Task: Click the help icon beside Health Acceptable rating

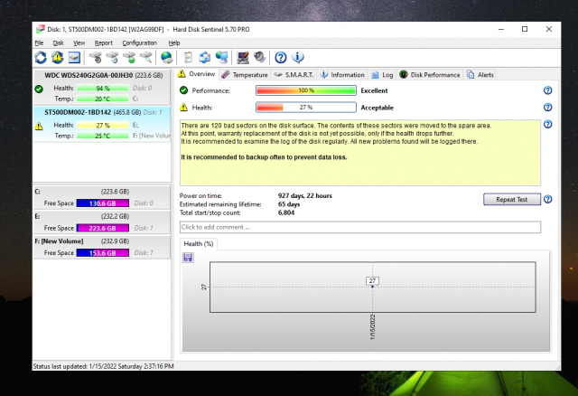Action: (x=547, y=107)
